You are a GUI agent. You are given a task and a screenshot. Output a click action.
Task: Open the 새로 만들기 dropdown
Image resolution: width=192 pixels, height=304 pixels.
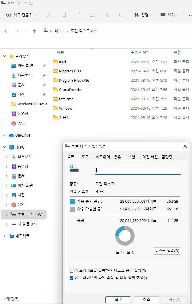pos(21,15)
